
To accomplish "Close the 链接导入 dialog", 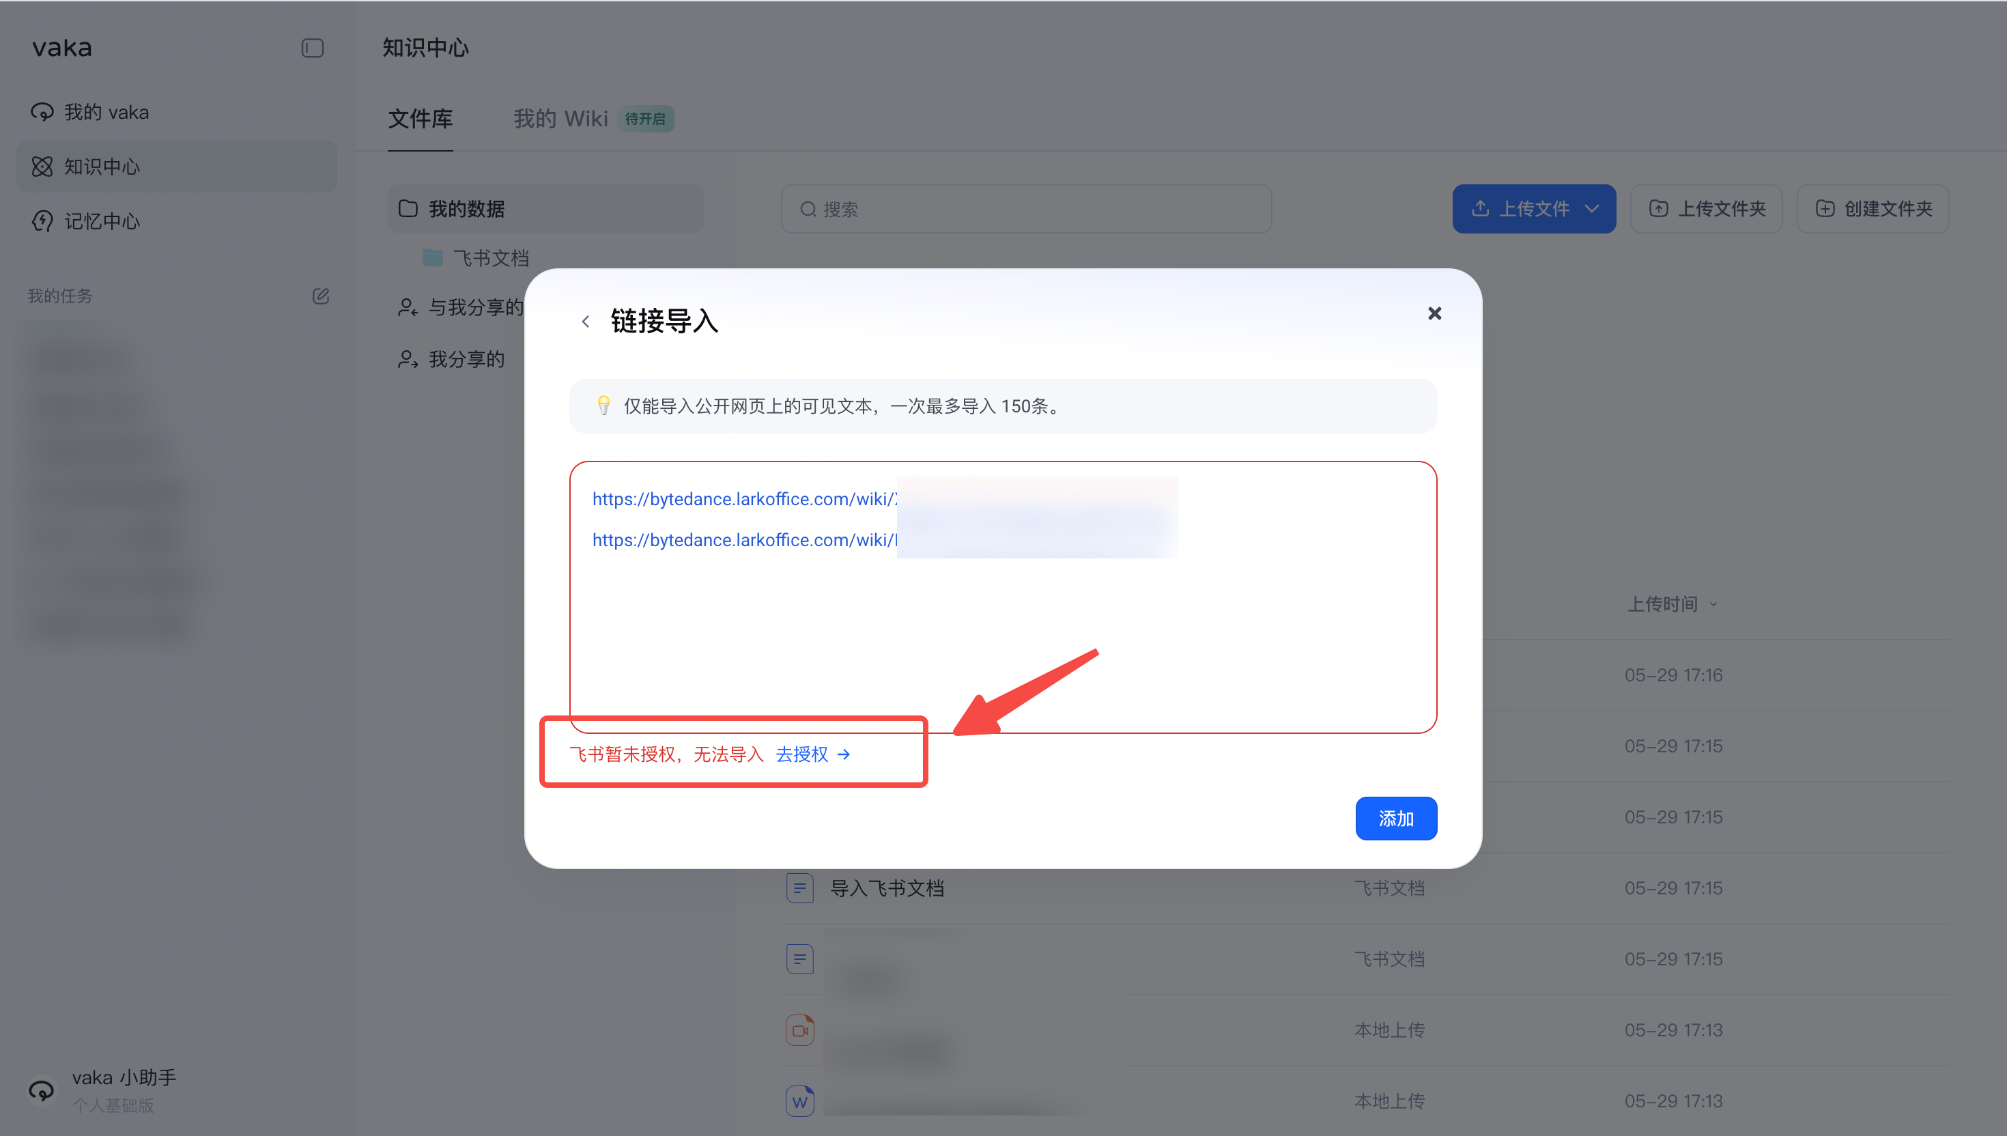I will point(1434,313).
